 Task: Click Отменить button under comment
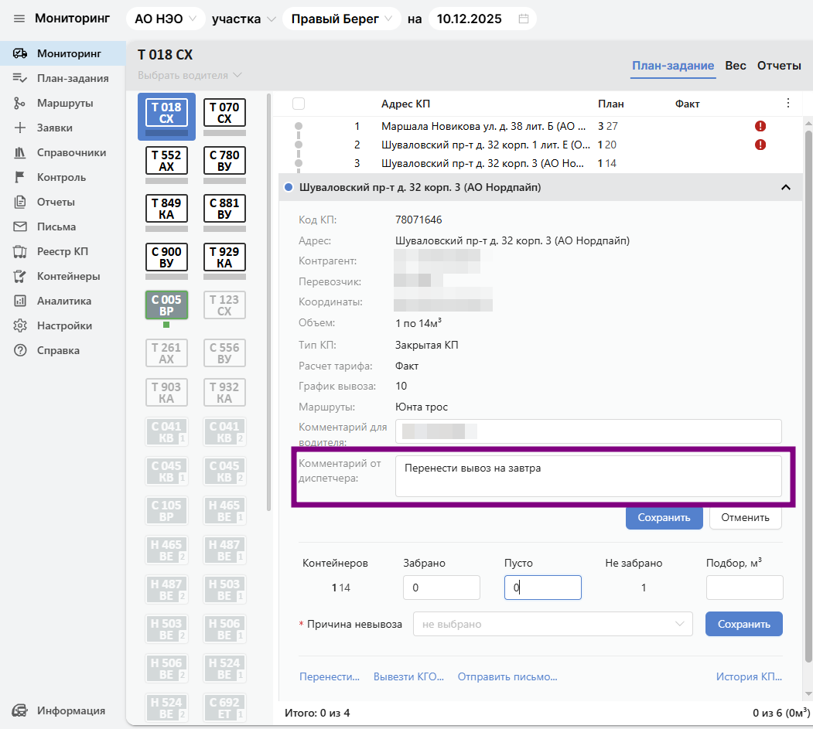point(745,517)
